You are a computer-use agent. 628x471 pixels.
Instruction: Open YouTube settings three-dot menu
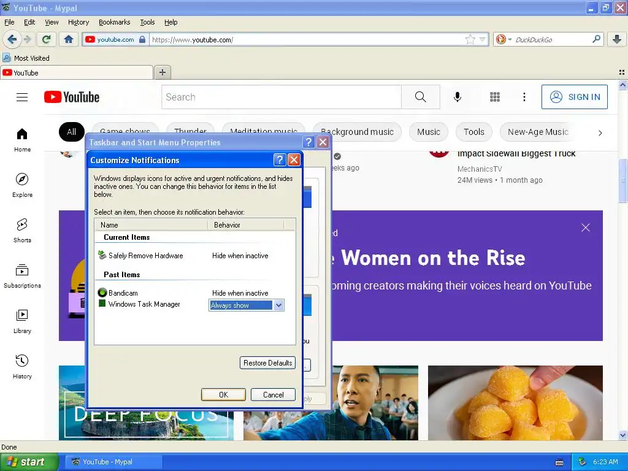coord(524,97)
